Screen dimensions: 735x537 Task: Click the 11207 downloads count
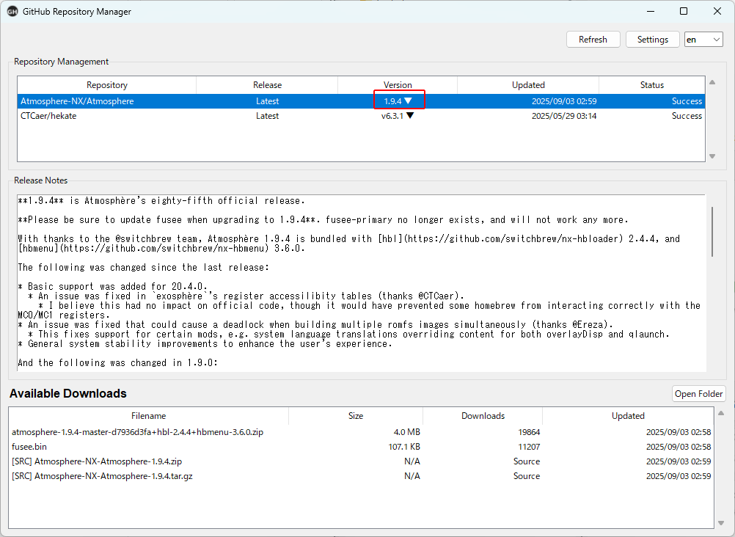click(x=529, y=447)
